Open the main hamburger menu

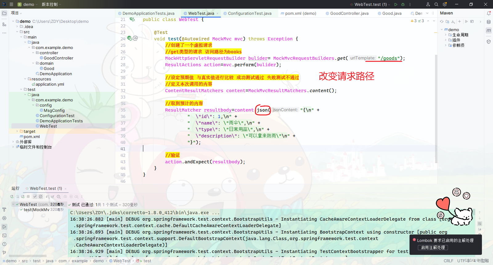click(x=11, y=4)
